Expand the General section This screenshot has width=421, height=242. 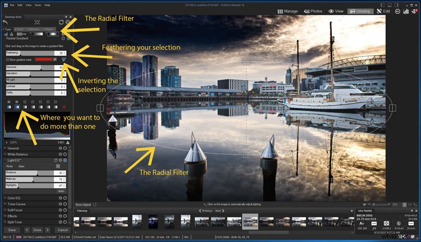pyautogui.click(x=5, y=148)
